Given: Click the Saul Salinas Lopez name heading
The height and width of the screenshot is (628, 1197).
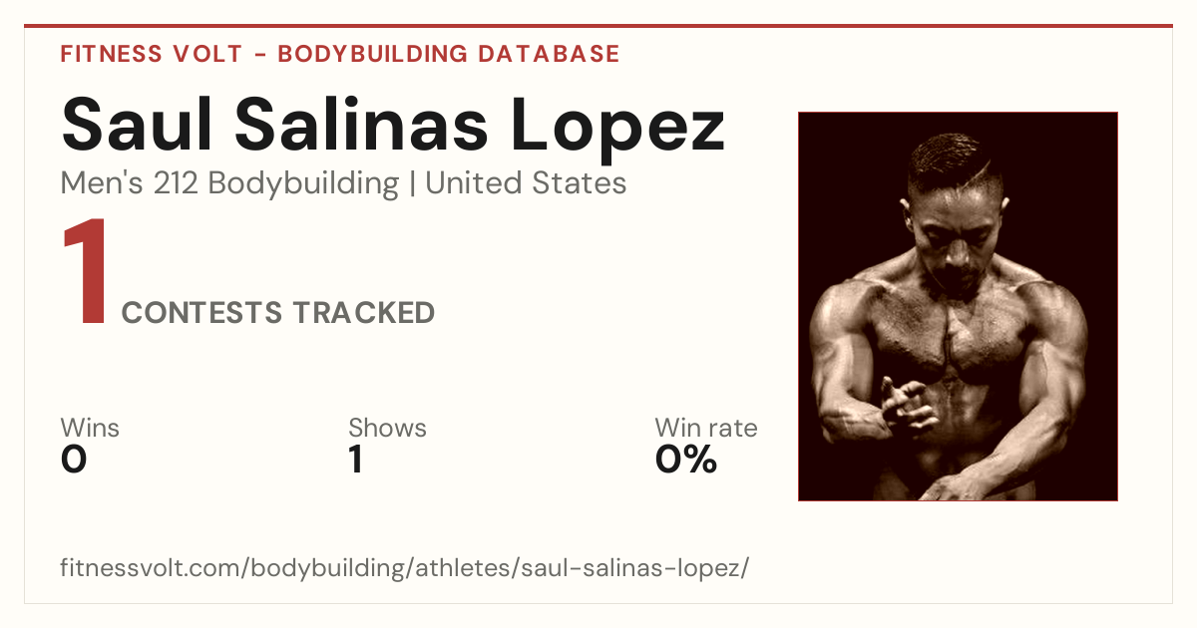Looking at the screenshot, I should click(x=393, y=125).
